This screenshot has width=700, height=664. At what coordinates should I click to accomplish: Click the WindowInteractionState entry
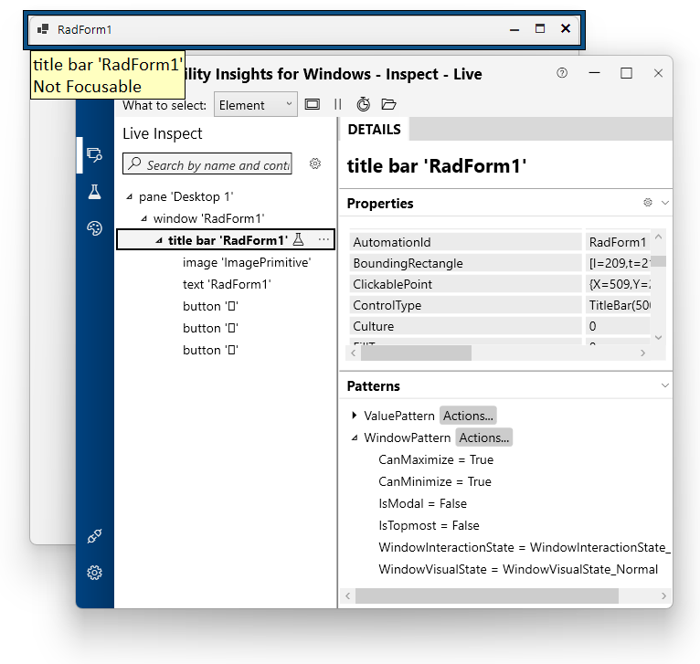(525, 547)
